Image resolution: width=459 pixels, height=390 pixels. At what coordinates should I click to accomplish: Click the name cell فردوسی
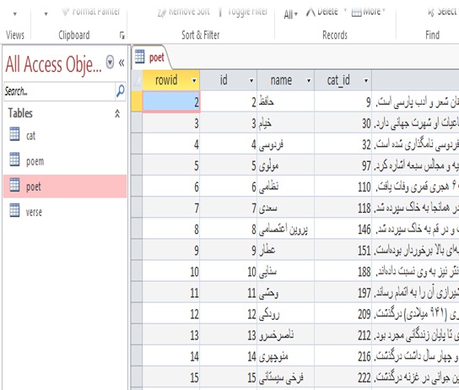[286, 144]
